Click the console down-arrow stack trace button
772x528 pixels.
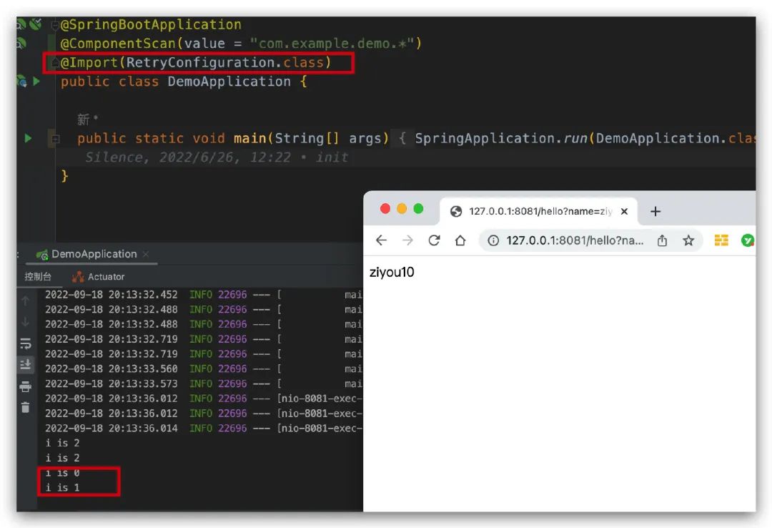pyautogui.click(x=26, y=321)
